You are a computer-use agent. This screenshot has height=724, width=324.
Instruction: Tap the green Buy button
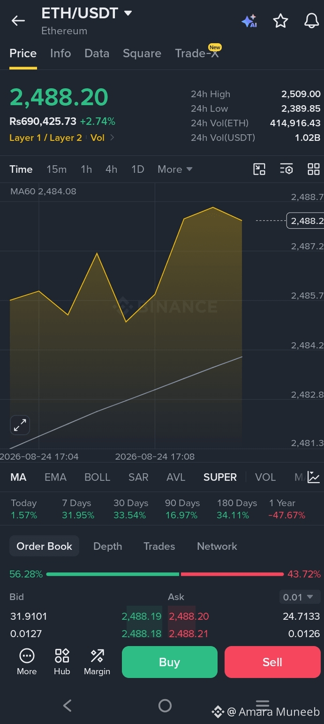click(170, 662)
